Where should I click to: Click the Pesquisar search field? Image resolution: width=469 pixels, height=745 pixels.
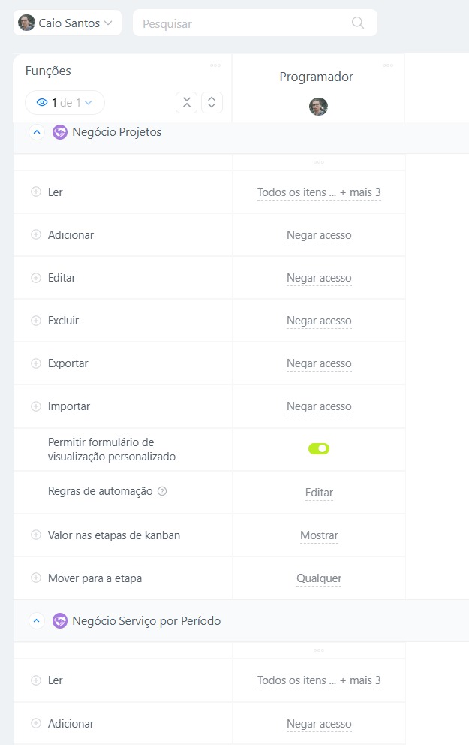(240, 23)
